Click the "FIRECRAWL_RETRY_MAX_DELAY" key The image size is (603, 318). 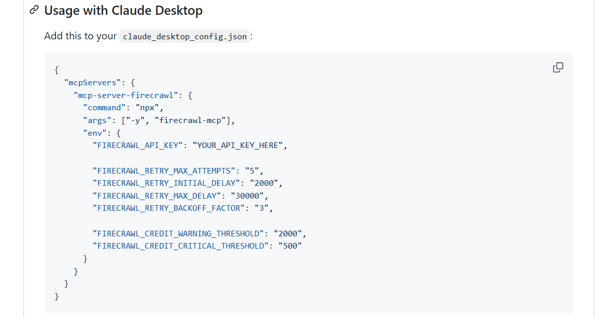[x=156, y=196]
